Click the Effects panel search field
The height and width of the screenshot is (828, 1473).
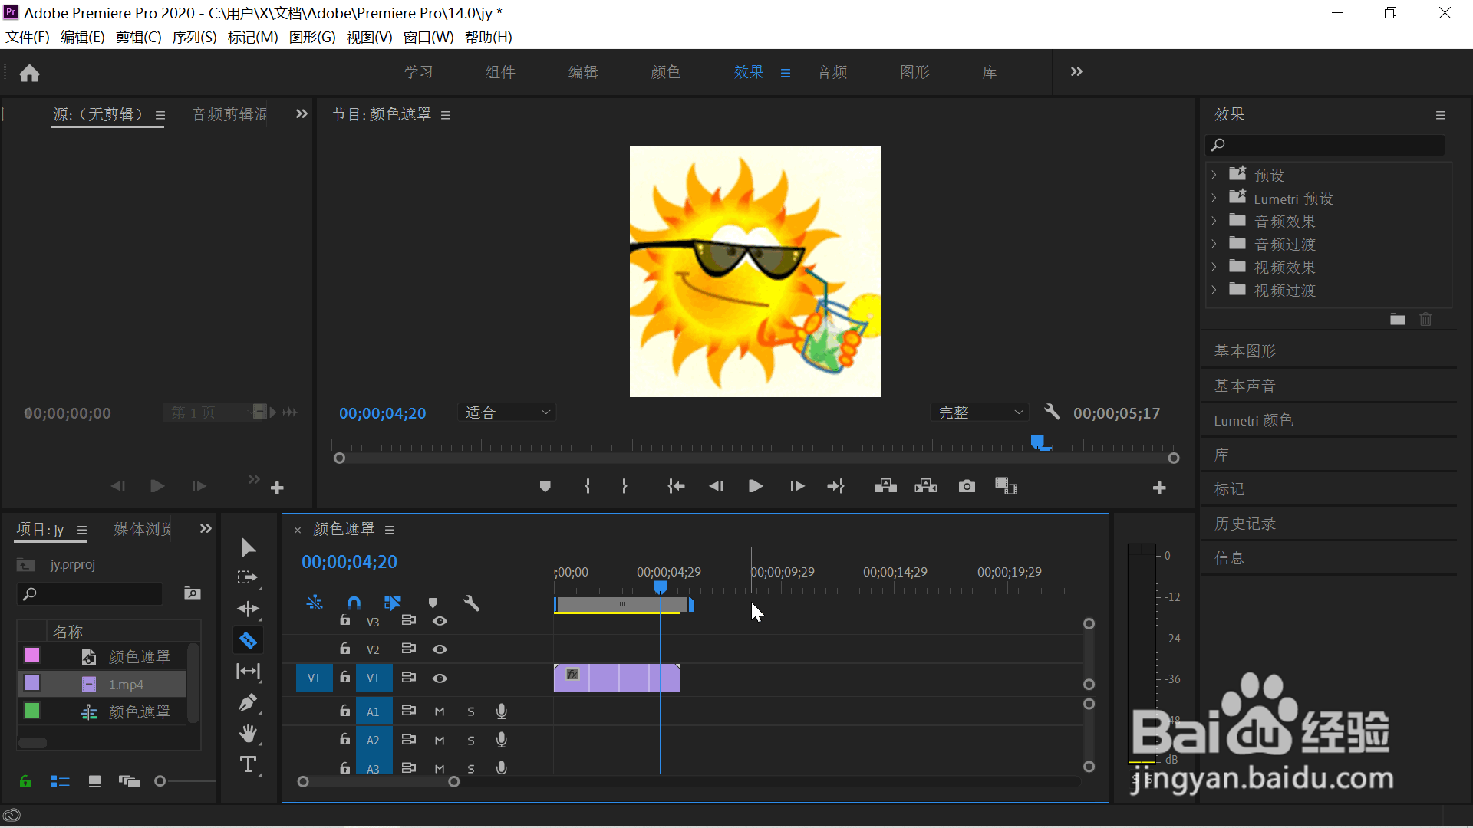click(1326, 144)
